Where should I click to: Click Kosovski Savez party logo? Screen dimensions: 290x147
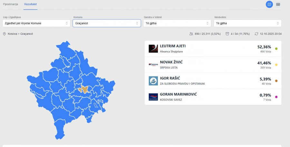(x=153, y=97)
